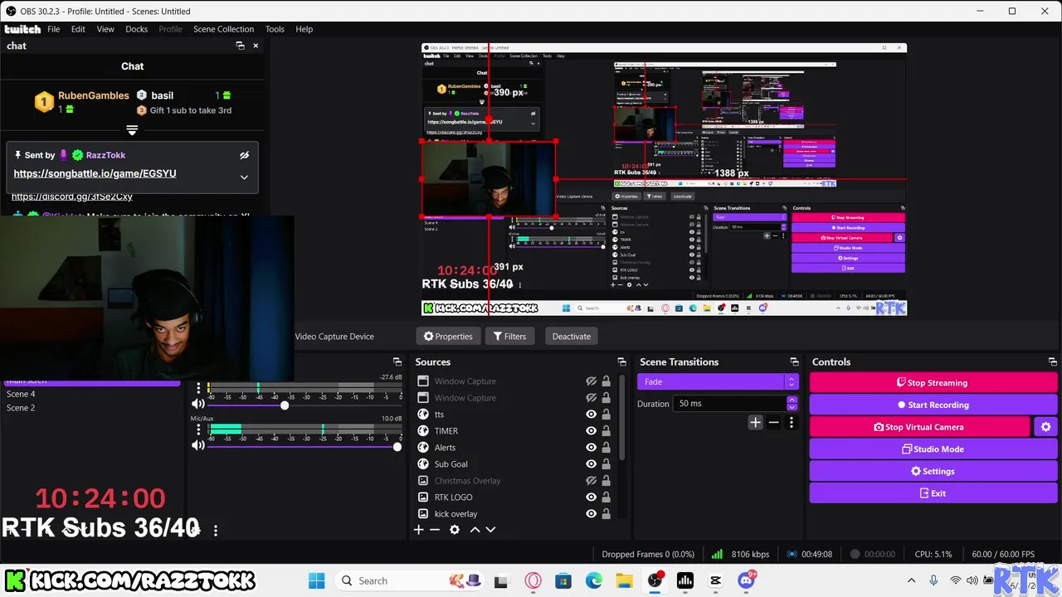Remove the scene transition with the minus button
The width and height of the screenshot is (1062, 597).
[773, 423]
